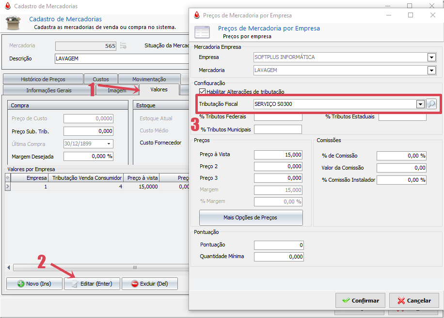Open the Mercadoria dropdown showing LAVAGEM
The height and width of the screenshot is (318, 444).
(431, 71)
